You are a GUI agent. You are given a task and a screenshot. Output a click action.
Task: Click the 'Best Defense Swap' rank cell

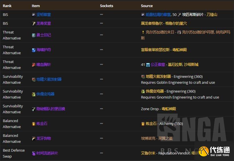[14, 153]
